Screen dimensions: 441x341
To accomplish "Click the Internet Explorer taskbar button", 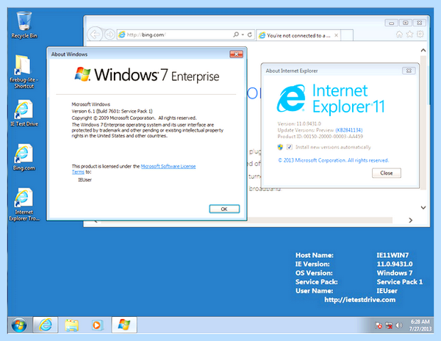I will 46,325.
